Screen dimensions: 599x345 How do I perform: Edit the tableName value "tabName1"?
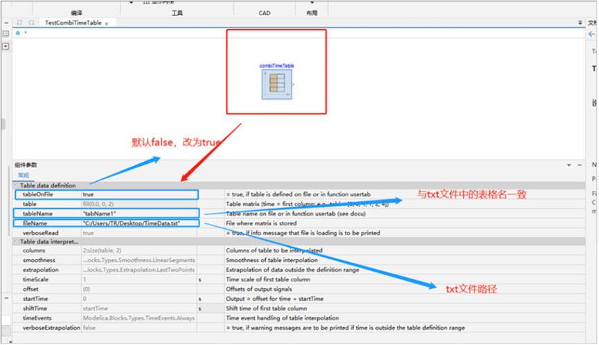(x=139, y=214)
